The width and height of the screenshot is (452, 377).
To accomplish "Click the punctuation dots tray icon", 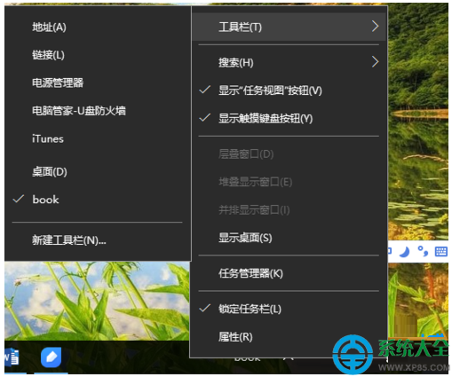I will [x=423, y=251].
